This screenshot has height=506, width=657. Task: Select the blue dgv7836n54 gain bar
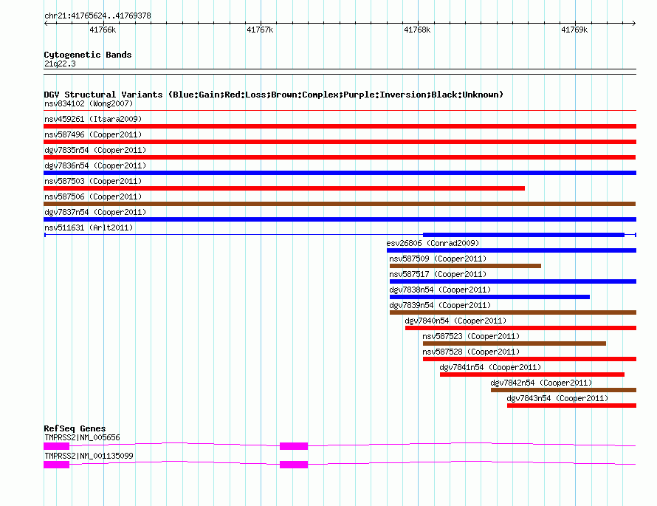340,173
